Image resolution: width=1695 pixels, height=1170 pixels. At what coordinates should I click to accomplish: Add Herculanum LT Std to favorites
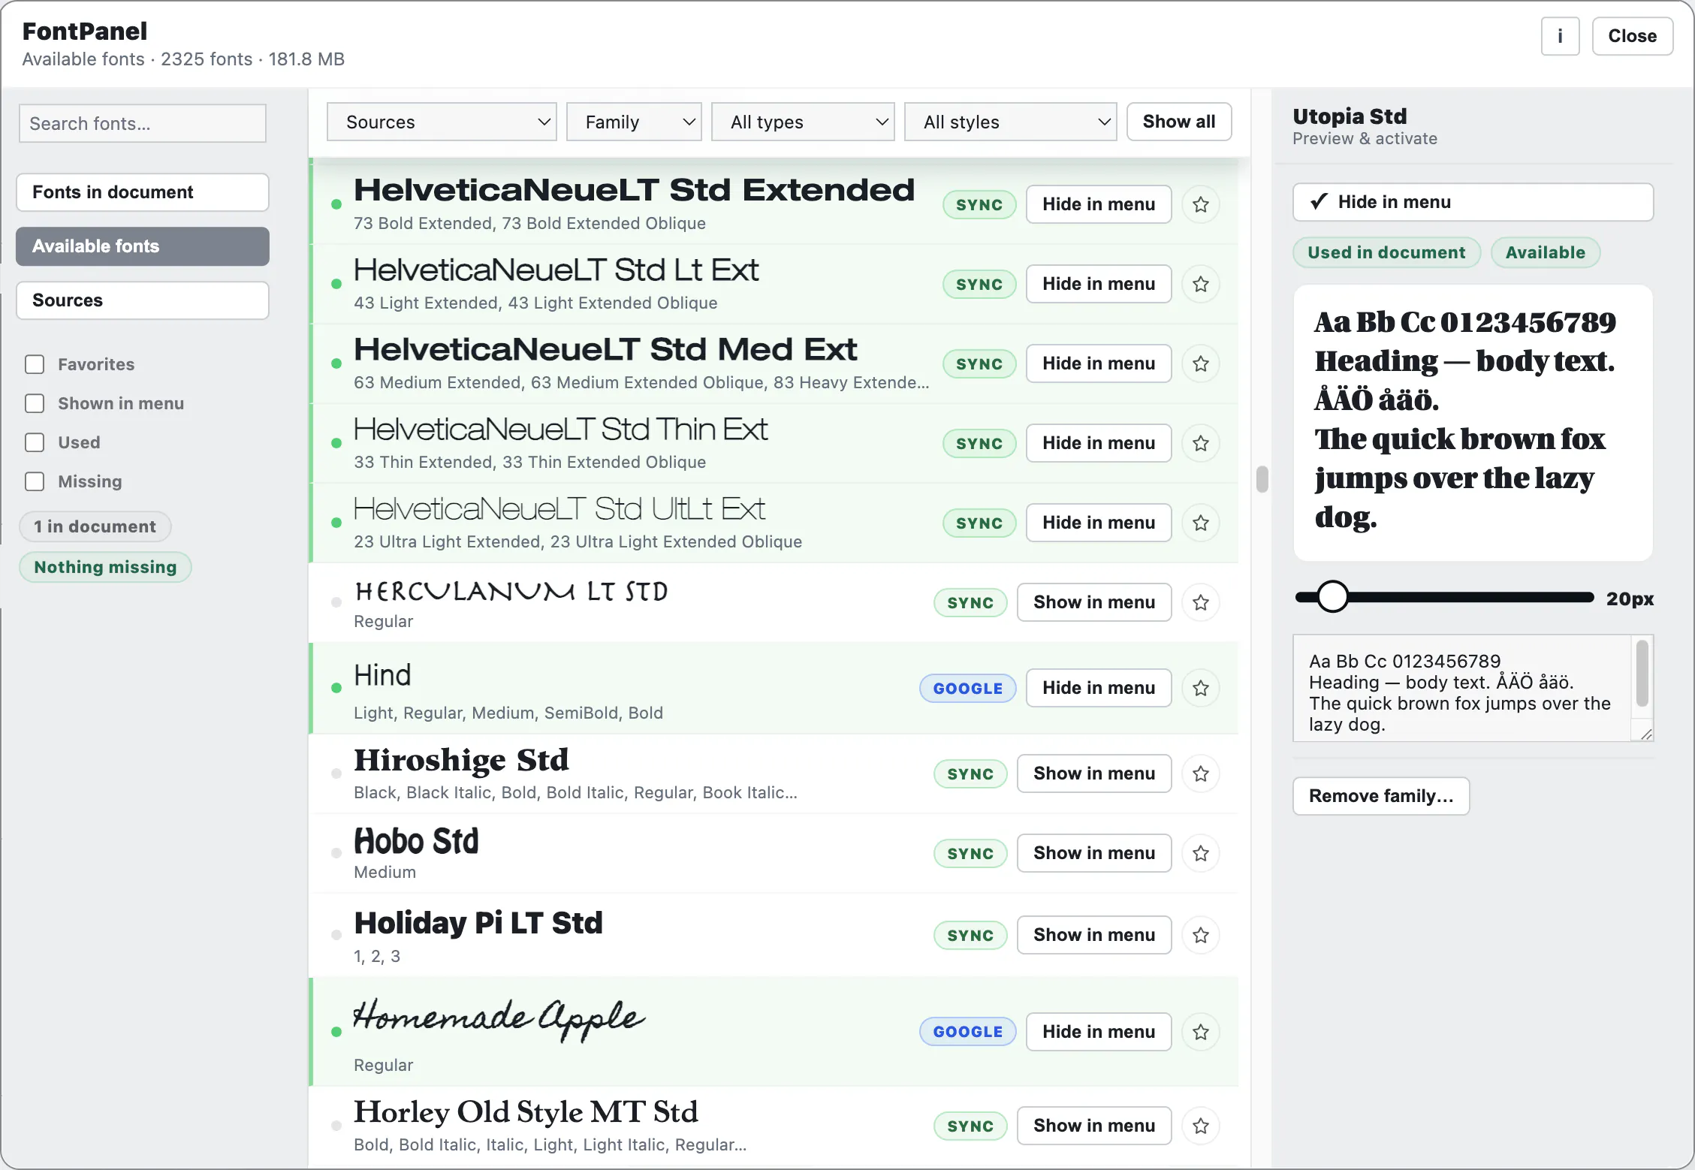point(1201,602)
